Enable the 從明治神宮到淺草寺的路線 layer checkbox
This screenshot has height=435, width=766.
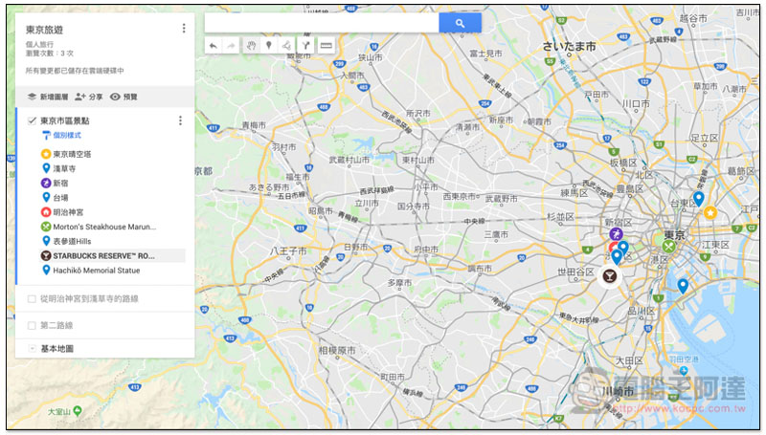(32, 298)
